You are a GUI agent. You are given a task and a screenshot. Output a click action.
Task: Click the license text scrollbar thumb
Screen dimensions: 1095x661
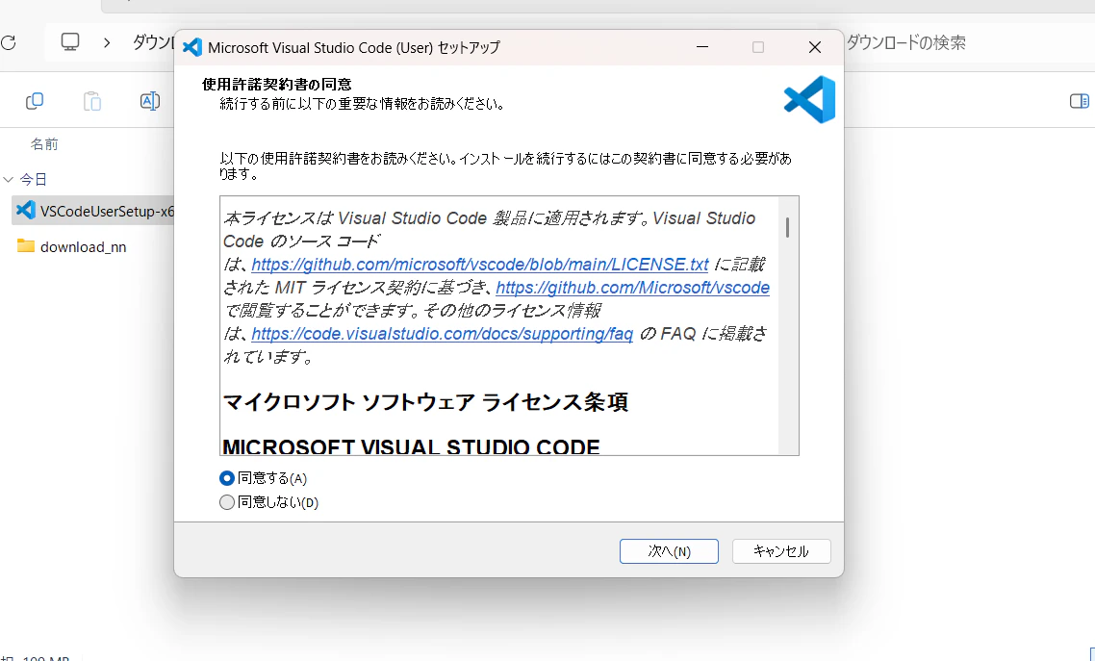788,227
